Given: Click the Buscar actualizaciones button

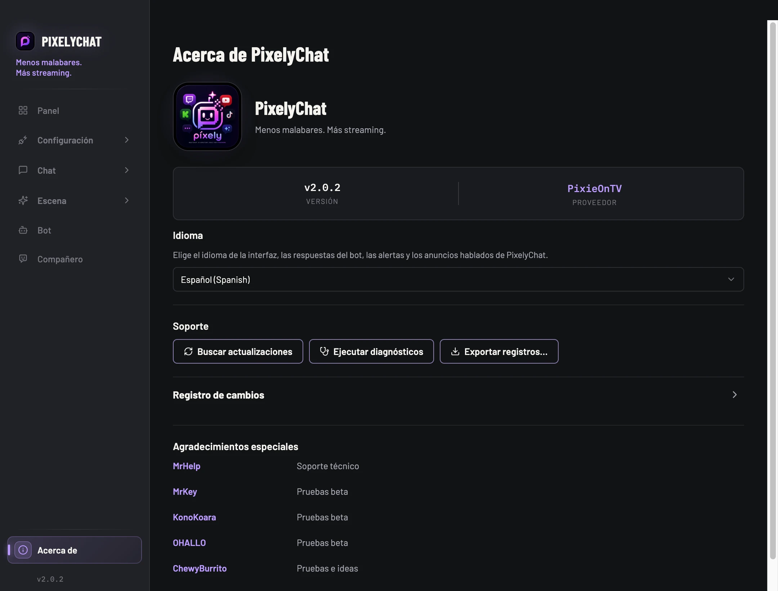Looking at the screenshot, I should 238,351.
